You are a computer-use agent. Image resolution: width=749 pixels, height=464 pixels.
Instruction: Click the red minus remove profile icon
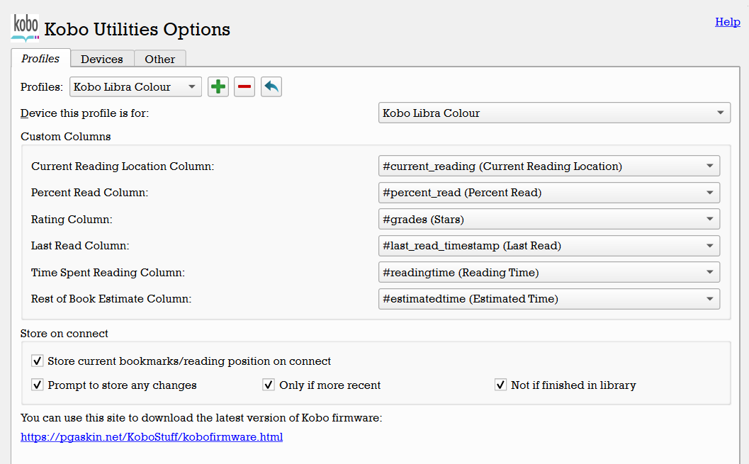tap(244, 87)
